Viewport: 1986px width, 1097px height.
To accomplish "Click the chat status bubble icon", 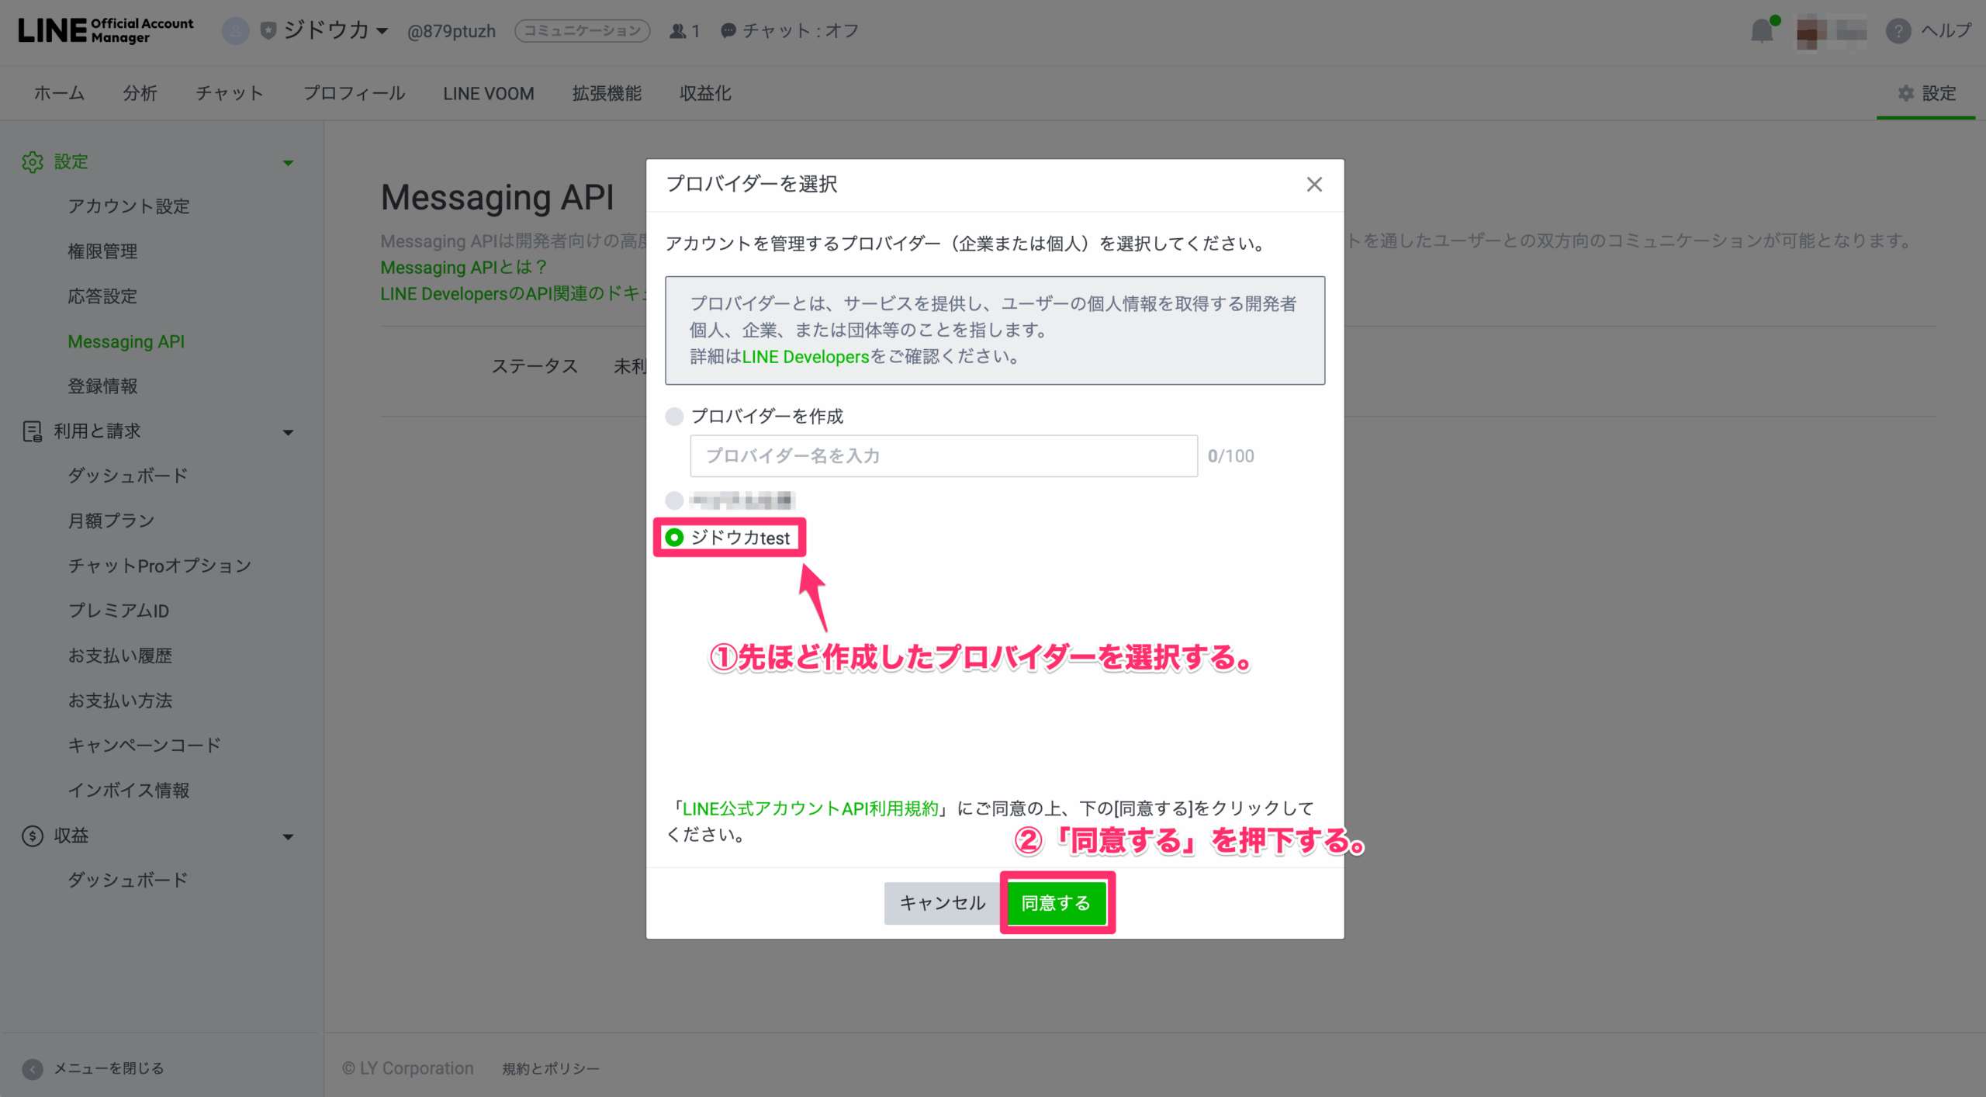I will point(728,31).
